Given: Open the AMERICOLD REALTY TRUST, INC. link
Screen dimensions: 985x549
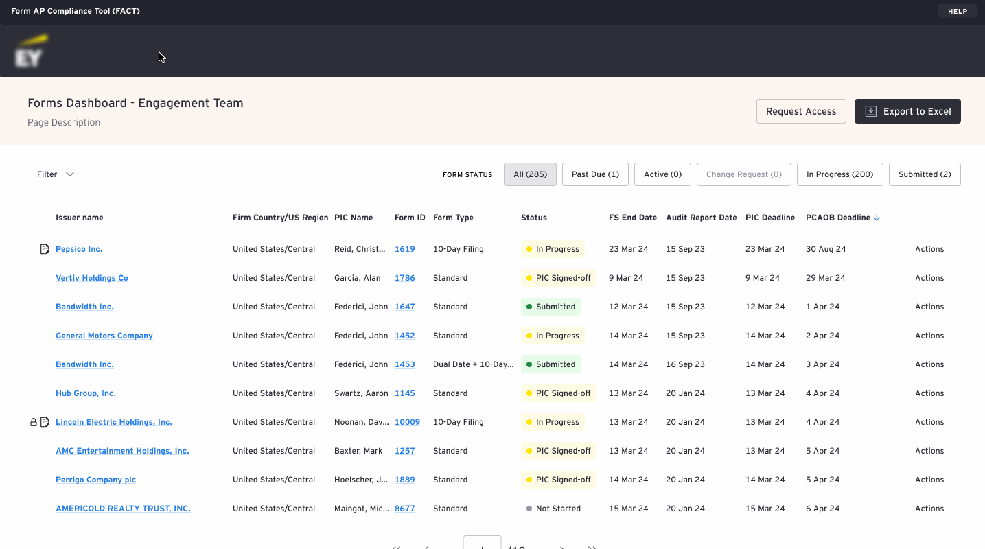Looking at the screenshot, I should (123, 509).
